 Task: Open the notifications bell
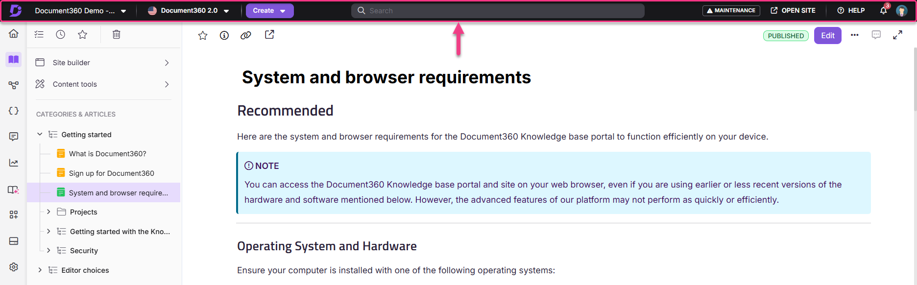pyautogui.click(x=884, y=10)
